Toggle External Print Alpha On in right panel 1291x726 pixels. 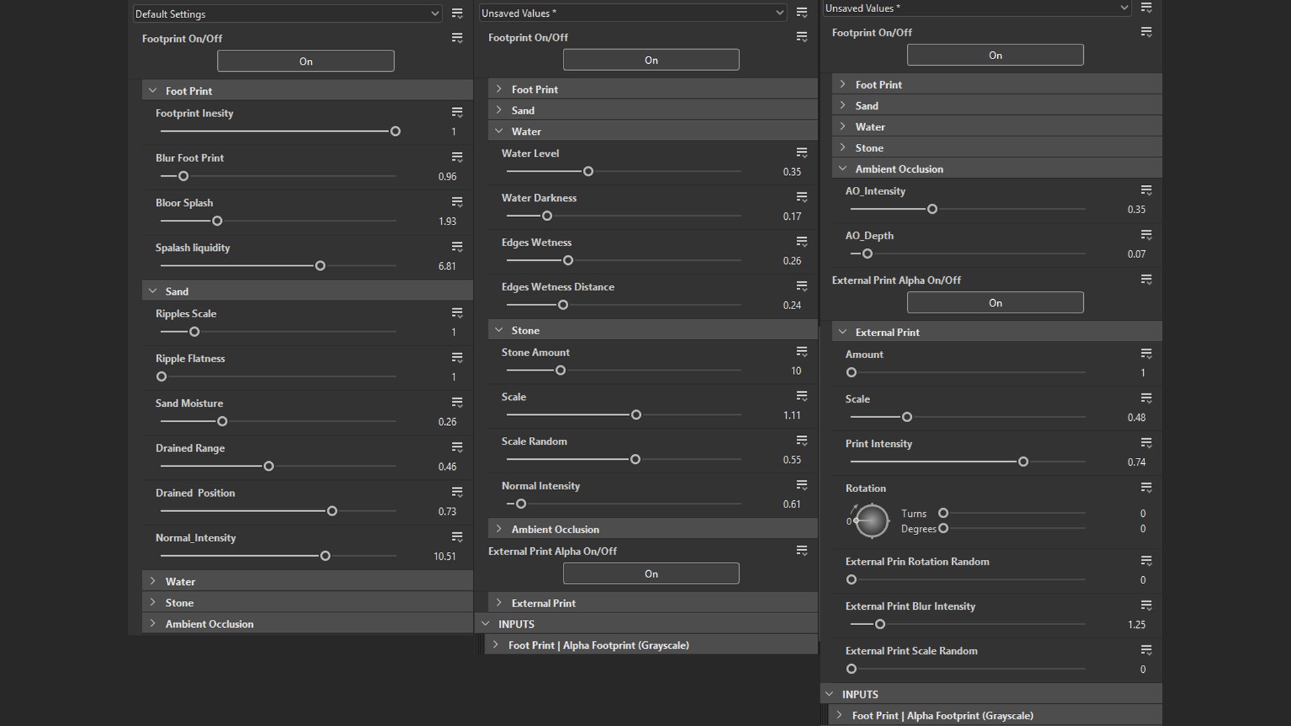tap(995, 302)
